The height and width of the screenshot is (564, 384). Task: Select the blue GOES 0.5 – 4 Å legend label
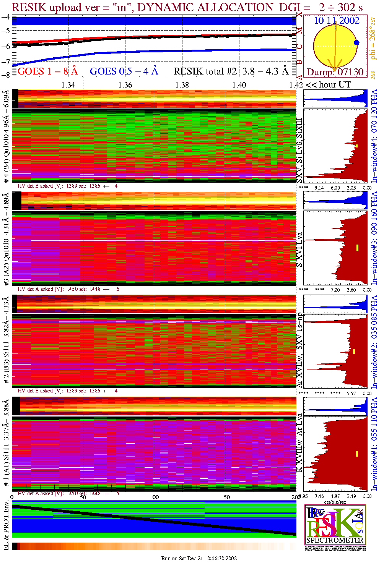coord(124,71)
